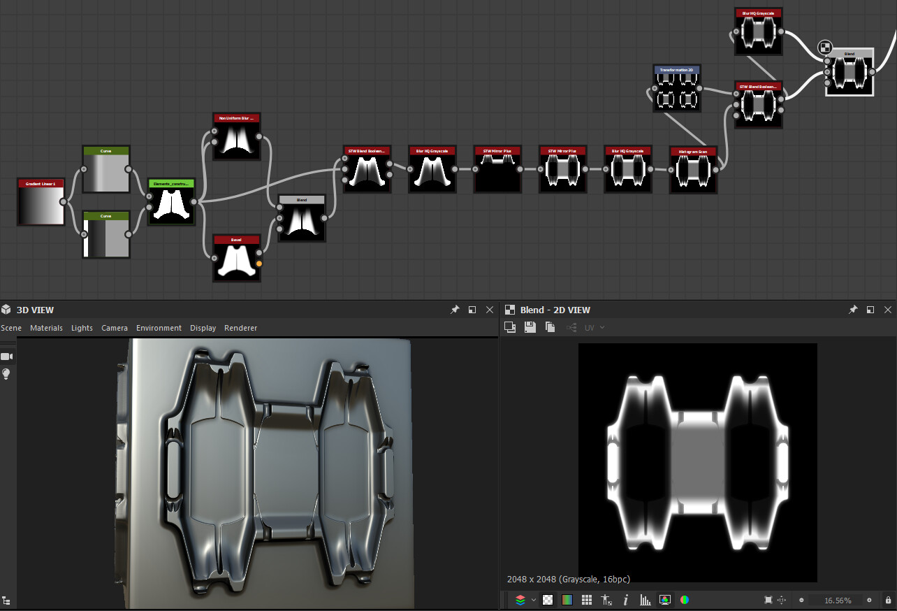Toggle the camera icon in 3D View sidebar
Image resolution: width=897 pixels, height=611 pixels.
(7, 357)
